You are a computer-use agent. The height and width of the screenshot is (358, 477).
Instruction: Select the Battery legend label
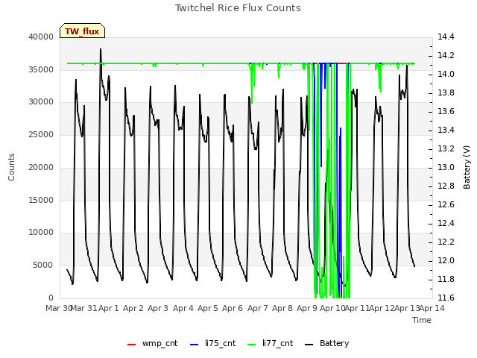[334, 343]
